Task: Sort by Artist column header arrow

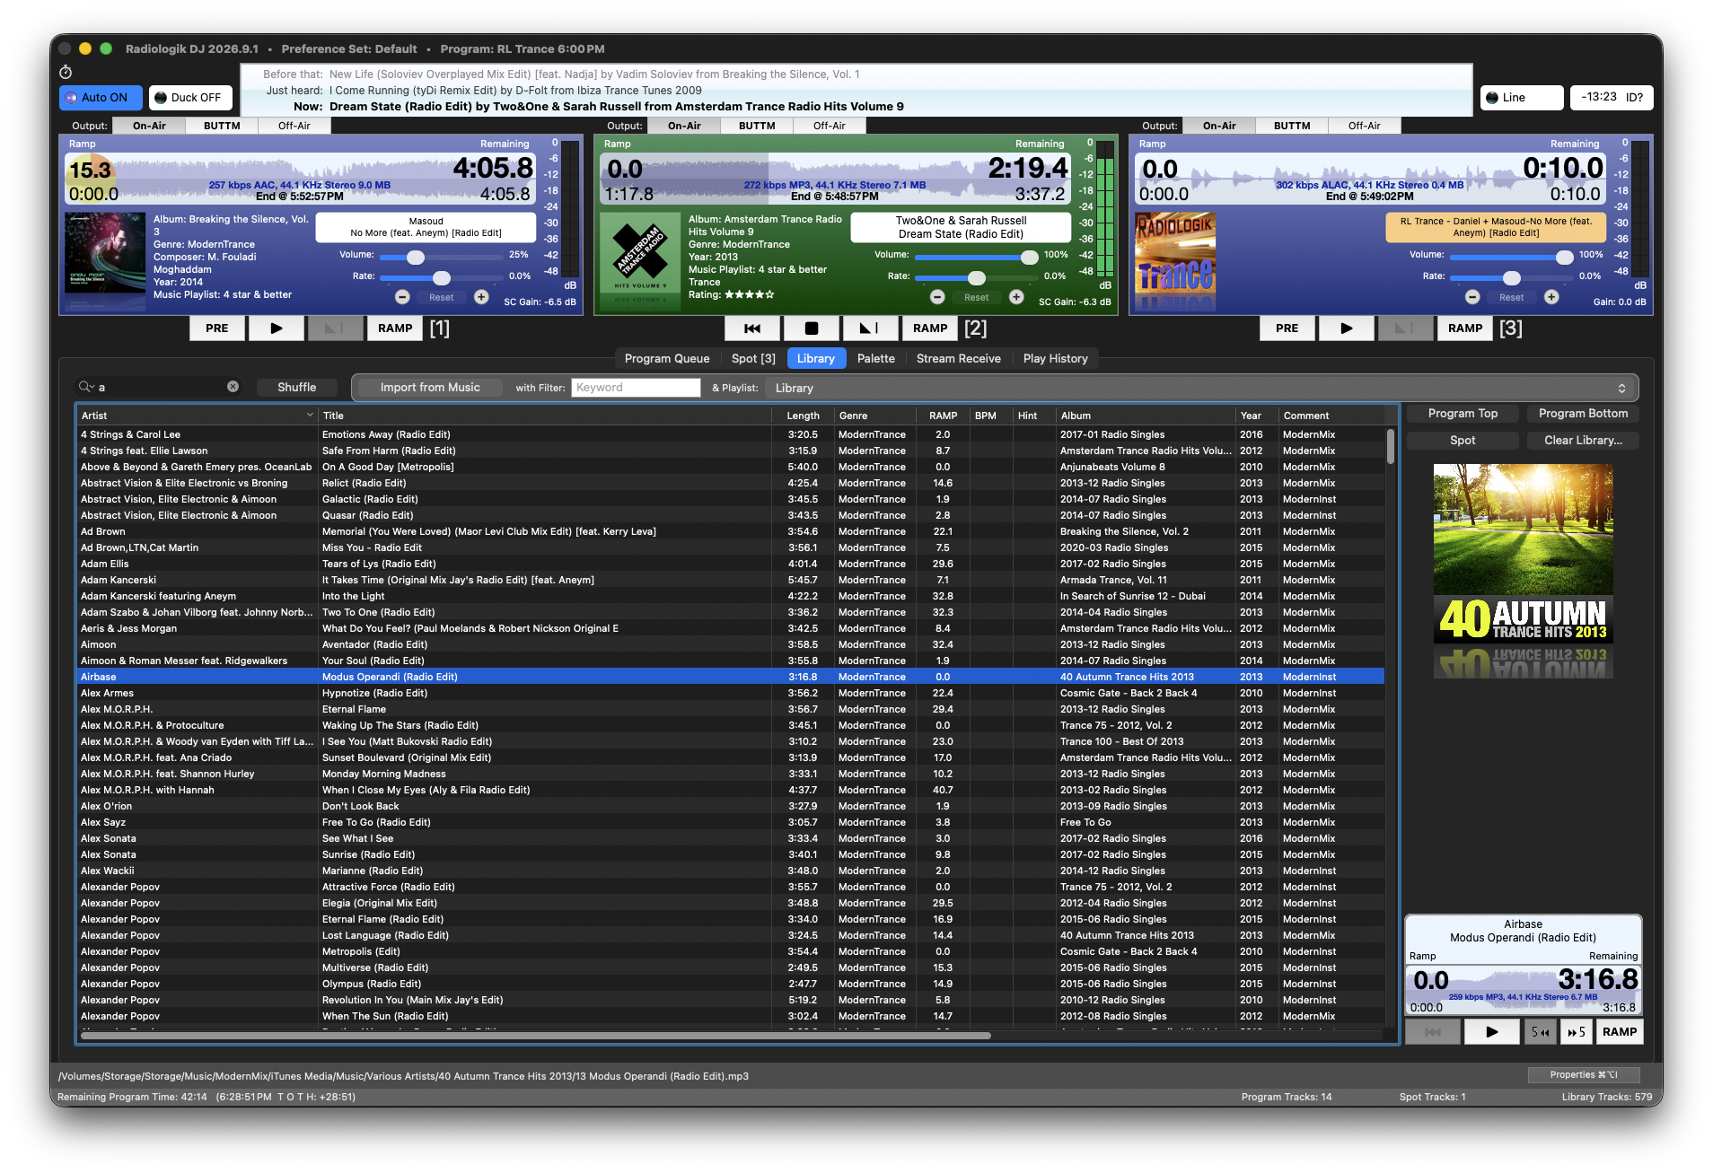Action: 310,416
